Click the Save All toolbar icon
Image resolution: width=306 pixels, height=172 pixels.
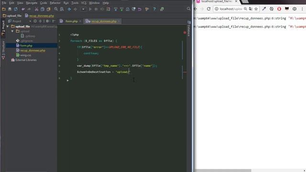point(10,9)
